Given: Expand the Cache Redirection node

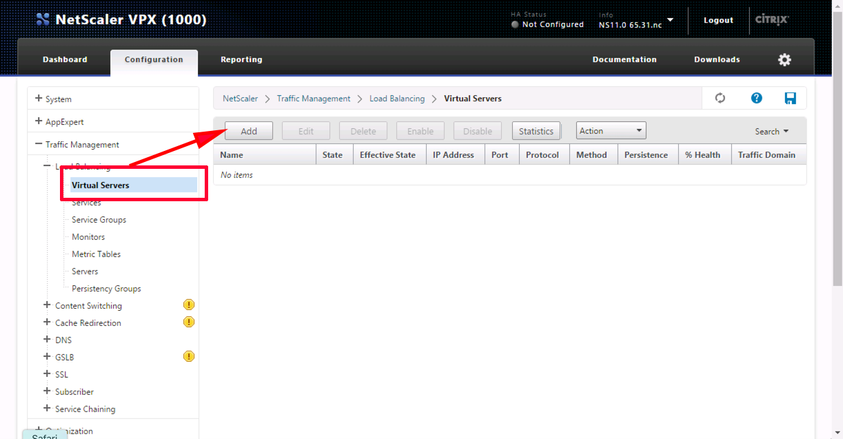Looking at the screenshot, I should click(47, 322).
